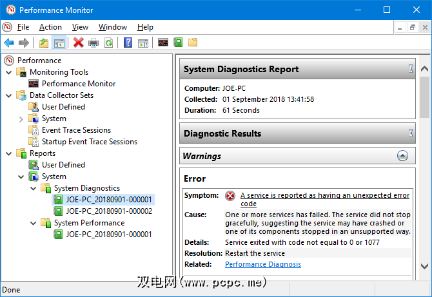Select the JOE-PC_20180901-000002 diagnostics report
The width and height of the screenshot is (432, 297).
(x=109, y=211)
